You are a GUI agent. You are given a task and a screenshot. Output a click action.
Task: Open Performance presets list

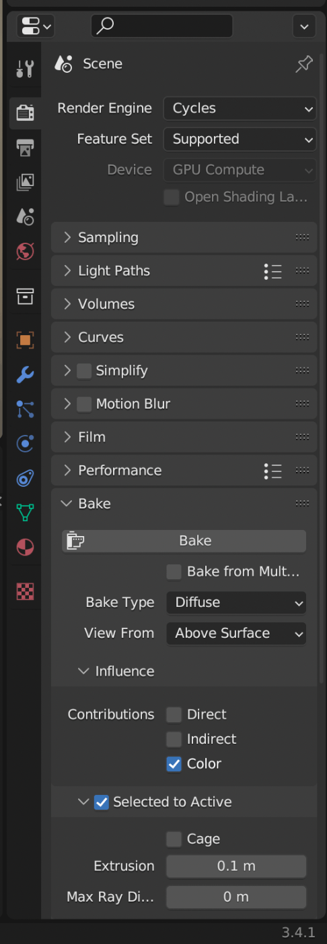point(272,471)
